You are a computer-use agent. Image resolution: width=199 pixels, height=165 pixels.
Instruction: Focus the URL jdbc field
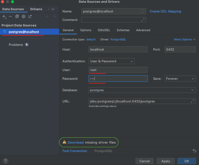pos(142,101)
